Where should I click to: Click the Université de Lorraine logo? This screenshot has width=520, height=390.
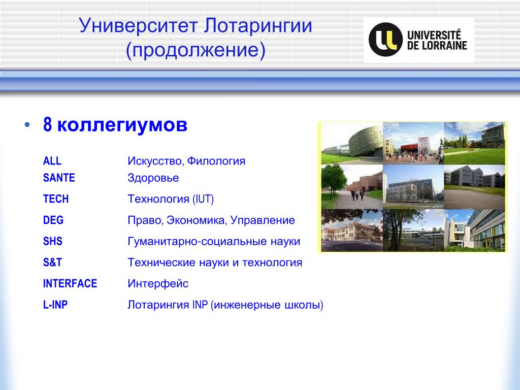click(x=418, y=40)
